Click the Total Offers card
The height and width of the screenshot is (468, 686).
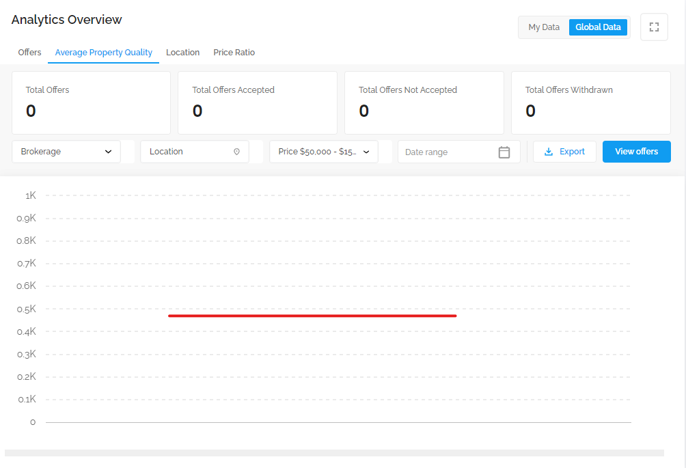pos(91,102)
